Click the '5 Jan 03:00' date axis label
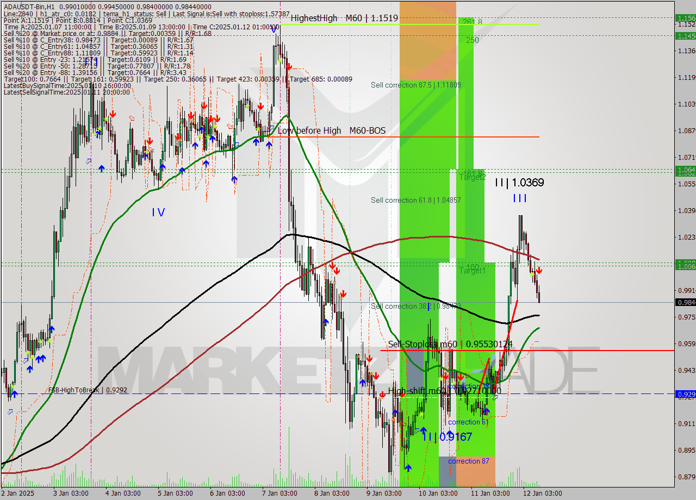 (x=175, y=493)
